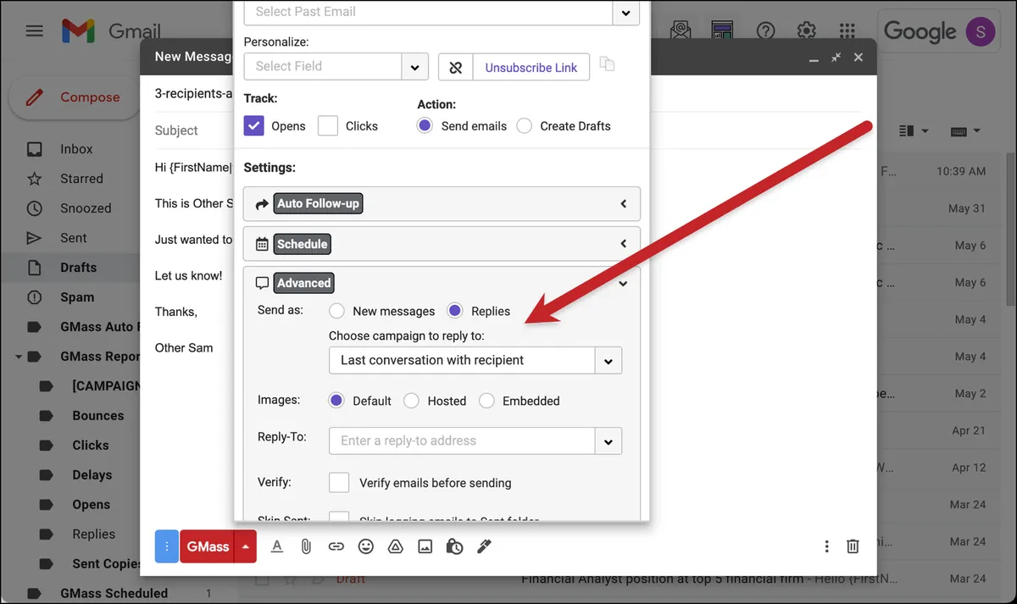This screenshot has width=1017, height=604.
Task: Insert an emoji from the compose toolbar
Action: pyautogui.click(x=365, y=546)
